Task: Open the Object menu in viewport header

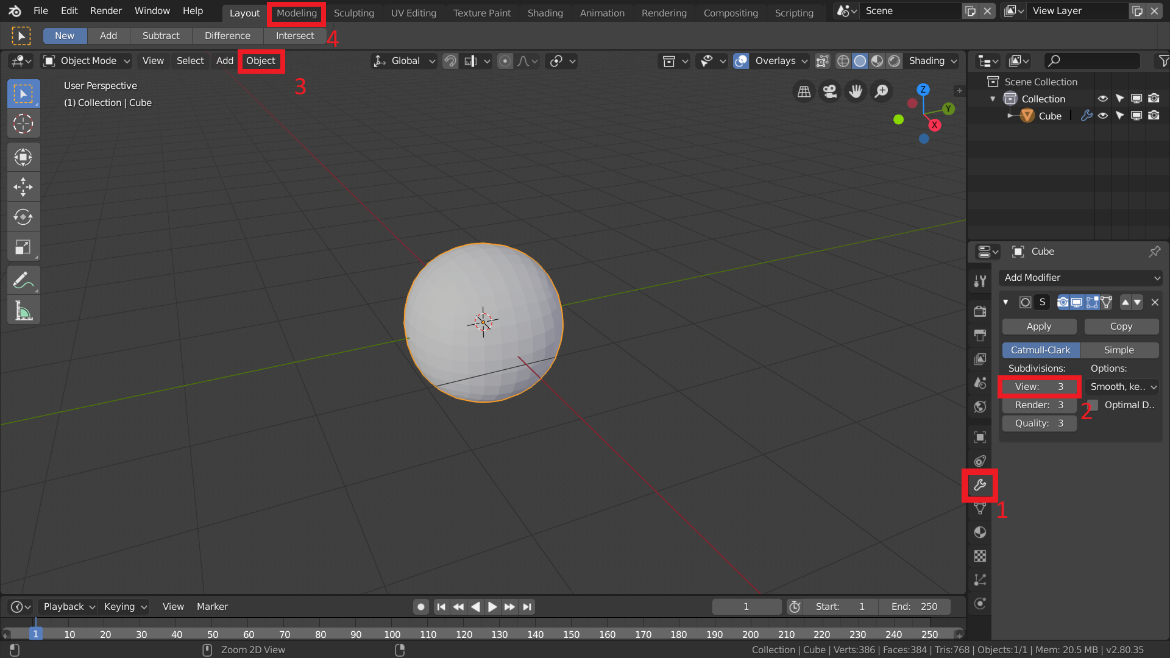Action: click(x=261, y=61)
